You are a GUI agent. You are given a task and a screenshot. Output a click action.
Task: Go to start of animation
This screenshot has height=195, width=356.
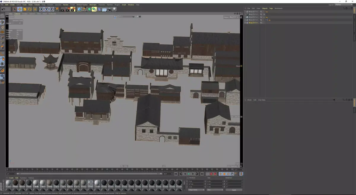[176, 174]
